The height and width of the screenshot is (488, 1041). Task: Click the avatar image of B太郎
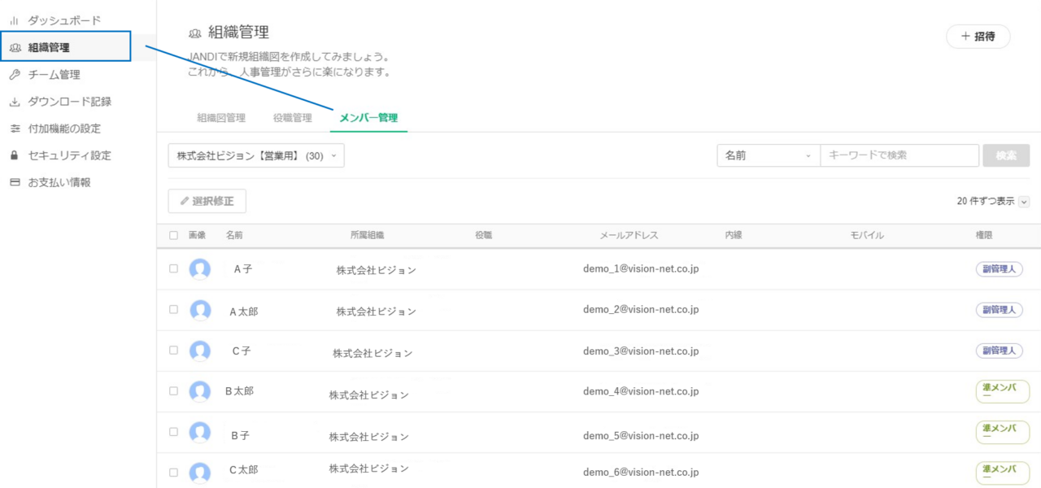[x=200, y=391]
